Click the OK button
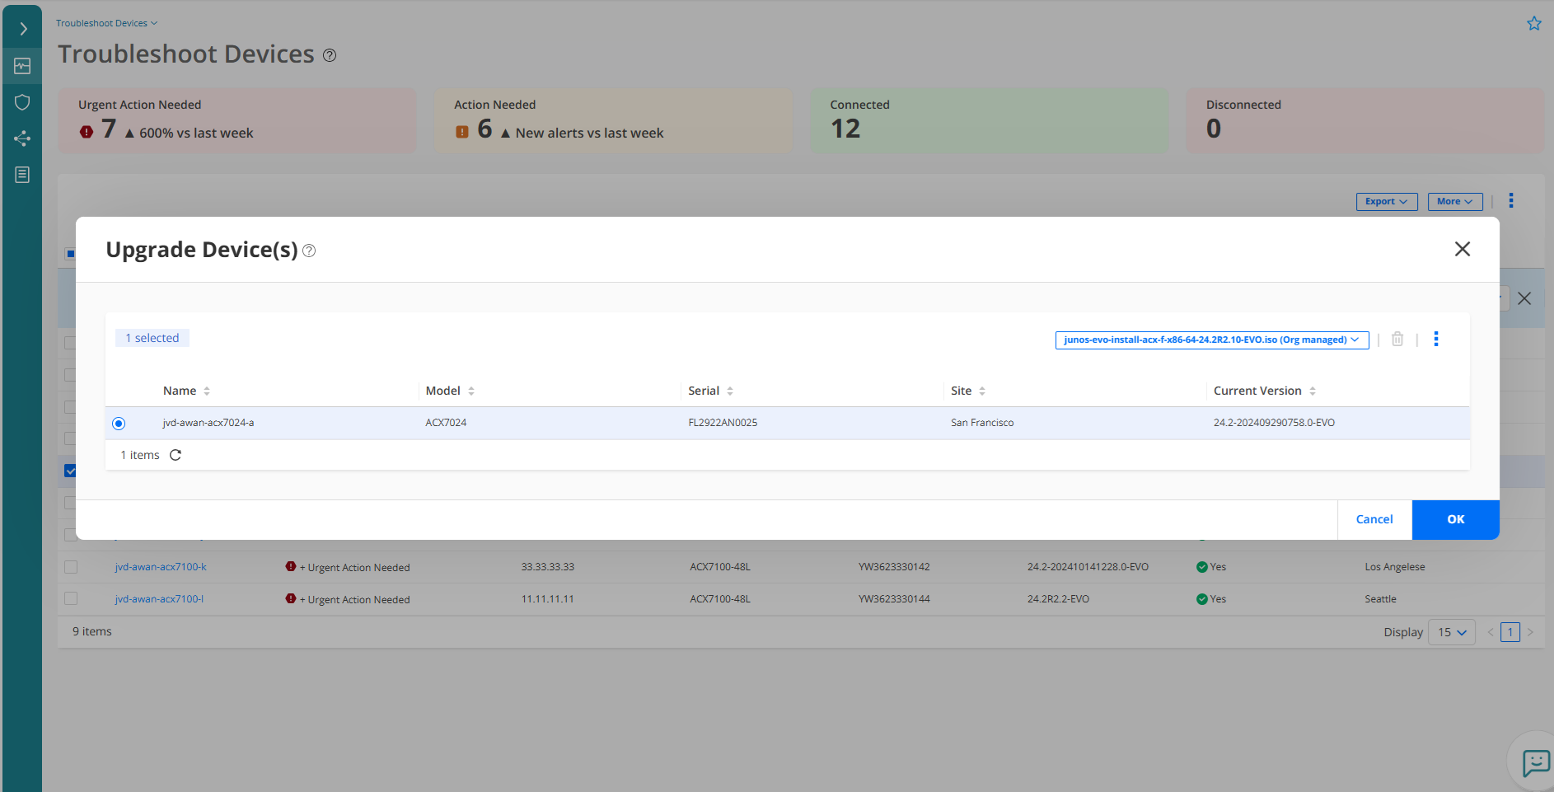 pos(1455,519)
